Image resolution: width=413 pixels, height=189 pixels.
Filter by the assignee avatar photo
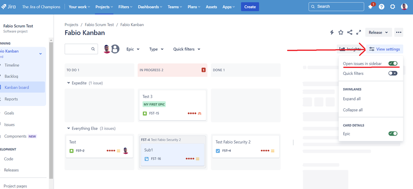click(x=107, y=49)
